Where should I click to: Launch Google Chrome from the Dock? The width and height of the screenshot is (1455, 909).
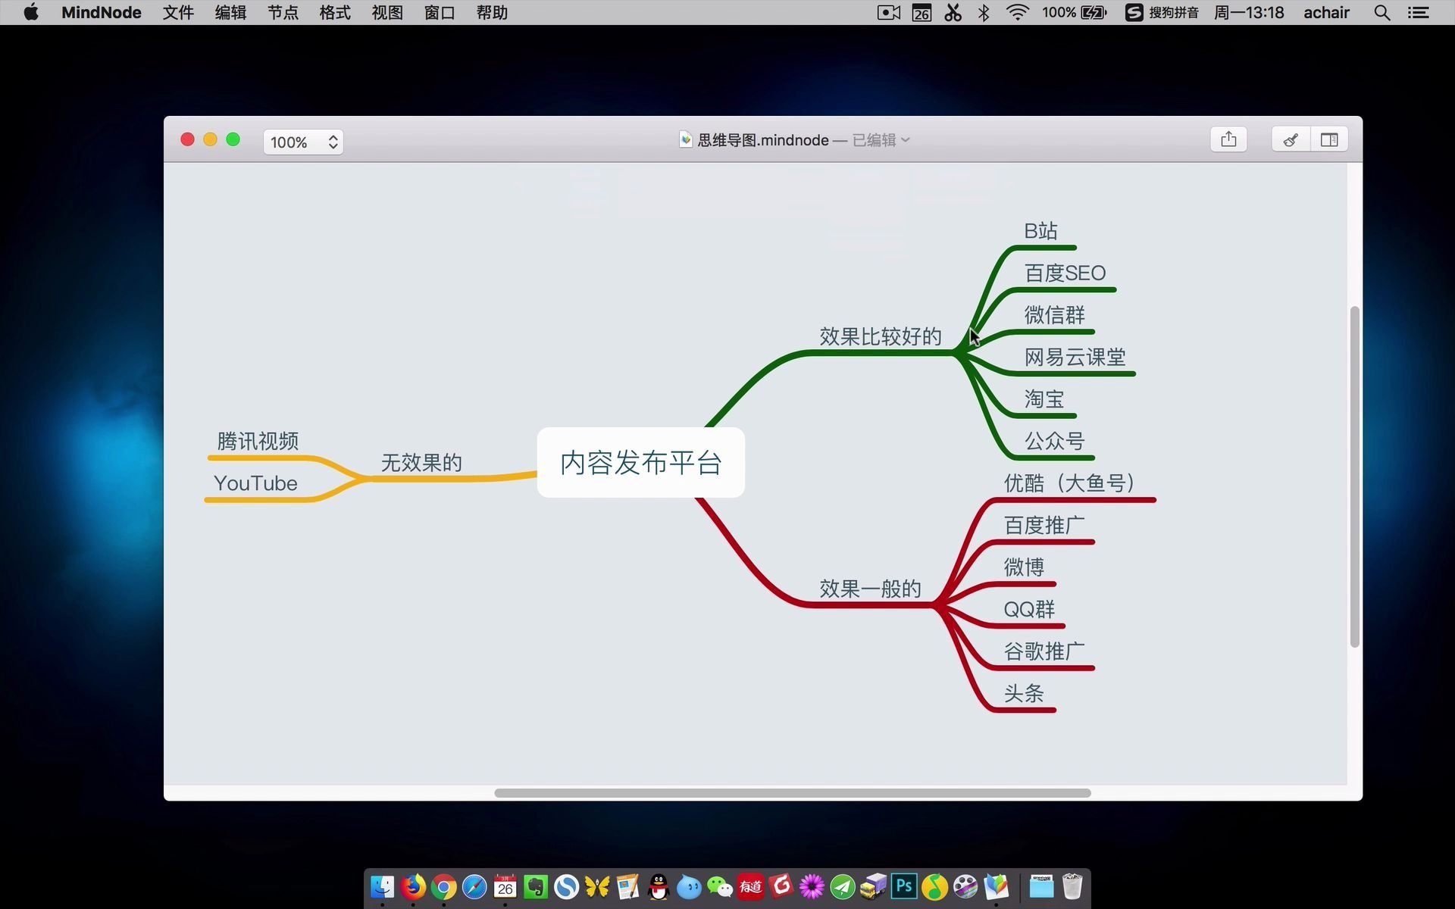[x=444, y=886]
